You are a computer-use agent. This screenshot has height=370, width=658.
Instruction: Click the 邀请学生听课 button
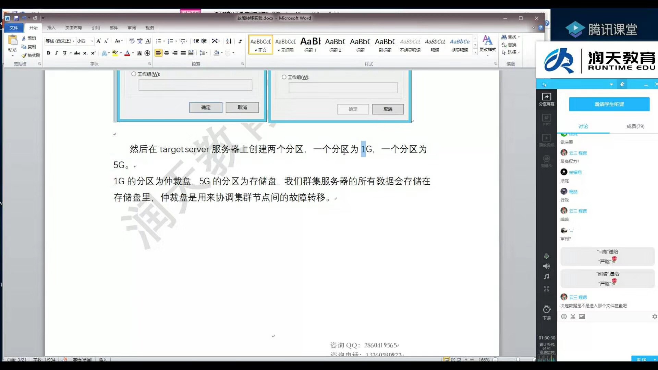(x=609, y=104)
